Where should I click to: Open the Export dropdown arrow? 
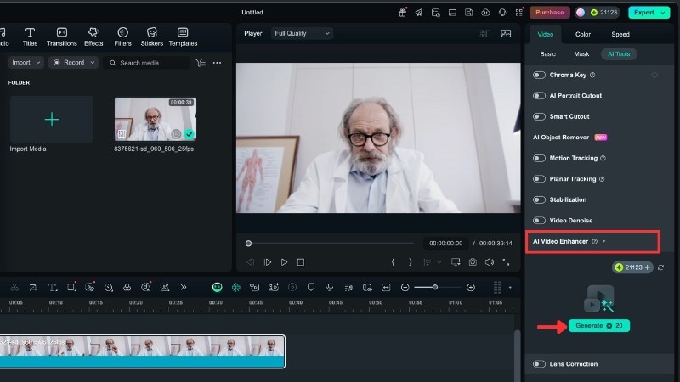tap(663, 13)
